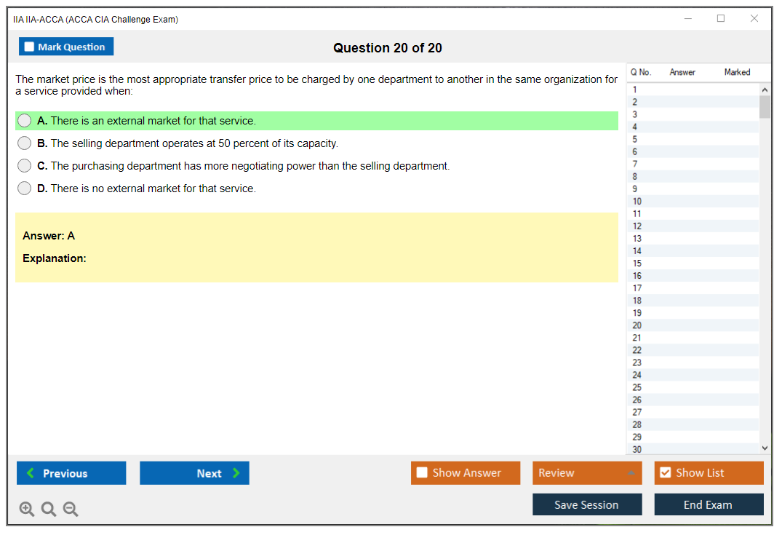
Task: Go to the previous question
Action: coord(71,473)
